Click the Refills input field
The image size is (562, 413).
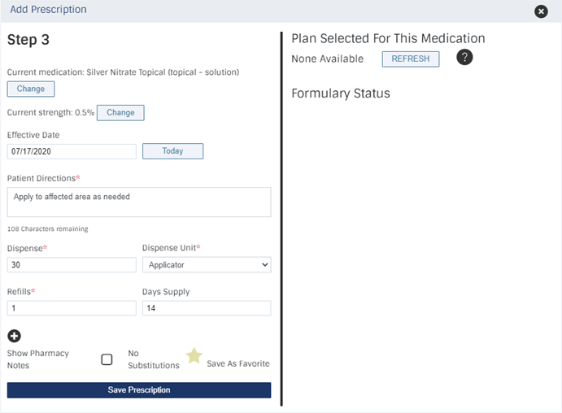coord(72,308)
